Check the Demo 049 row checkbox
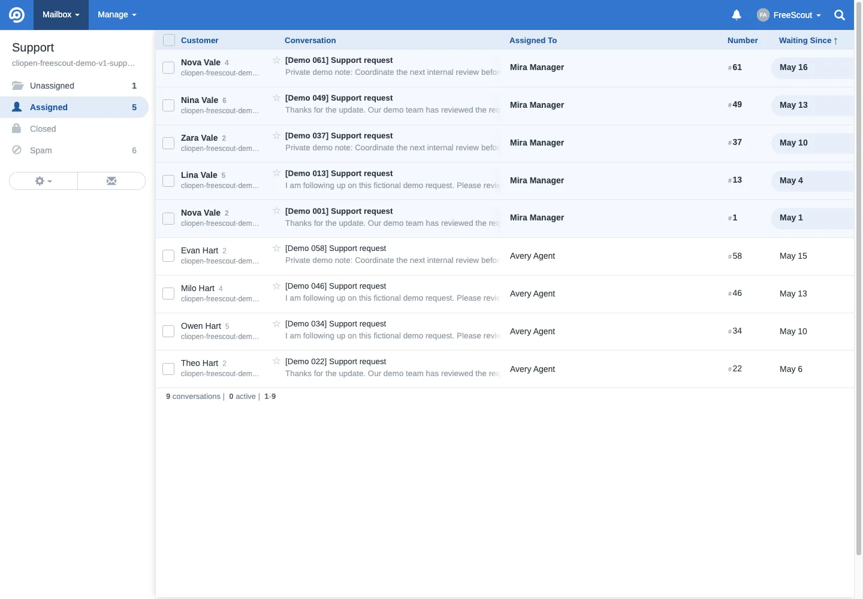The image size is (863, 599). click(168, 105)
